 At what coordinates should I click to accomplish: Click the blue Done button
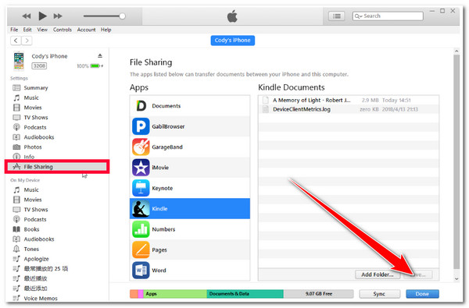[422, 294]
